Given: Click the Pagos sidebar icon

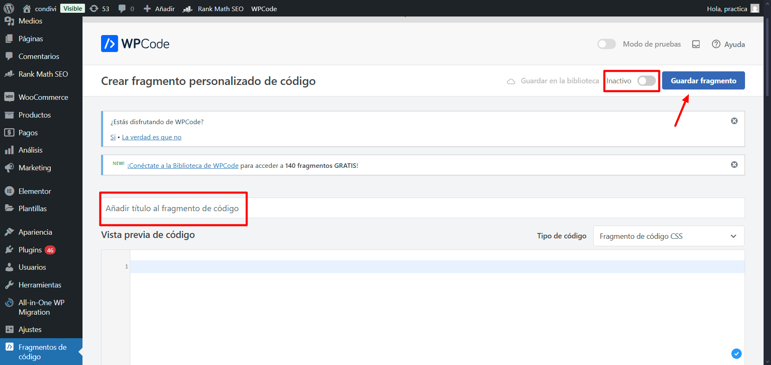Looking at the screenshot, I should pyautogui.click(x=9, y=132).
